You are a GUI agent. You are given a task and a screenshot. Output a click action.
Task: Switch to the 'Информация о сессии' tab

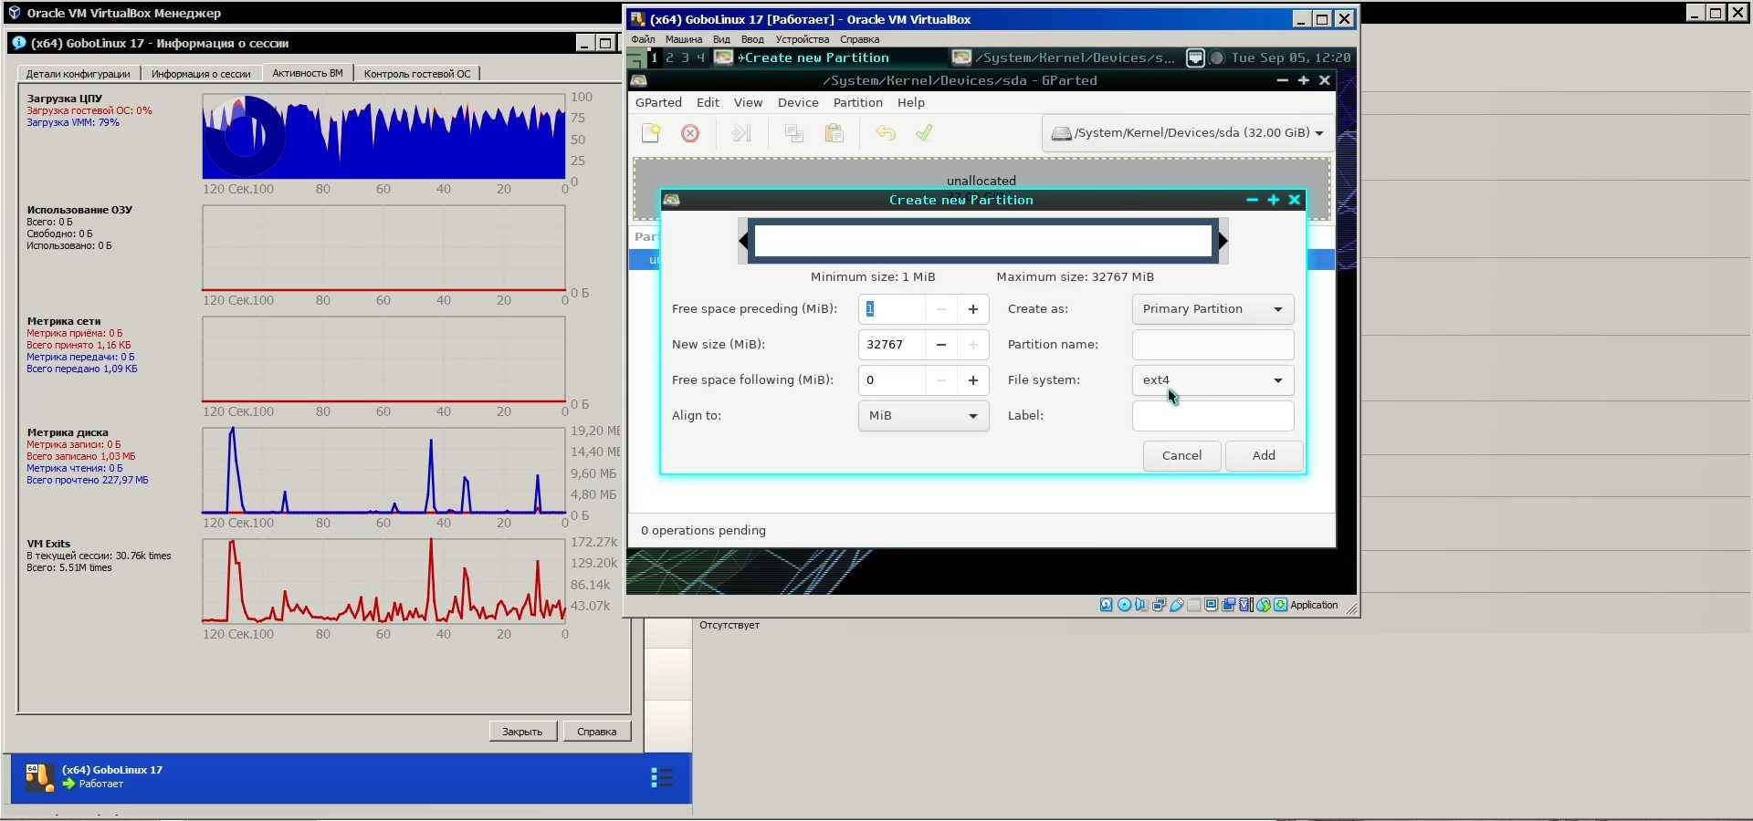coord(201,74)
